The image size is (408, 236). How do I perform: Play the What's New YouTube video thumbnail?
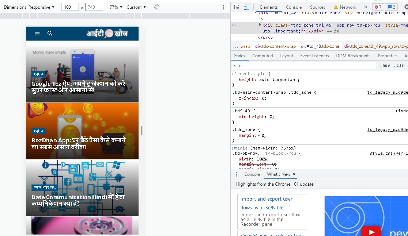[371, 232]
